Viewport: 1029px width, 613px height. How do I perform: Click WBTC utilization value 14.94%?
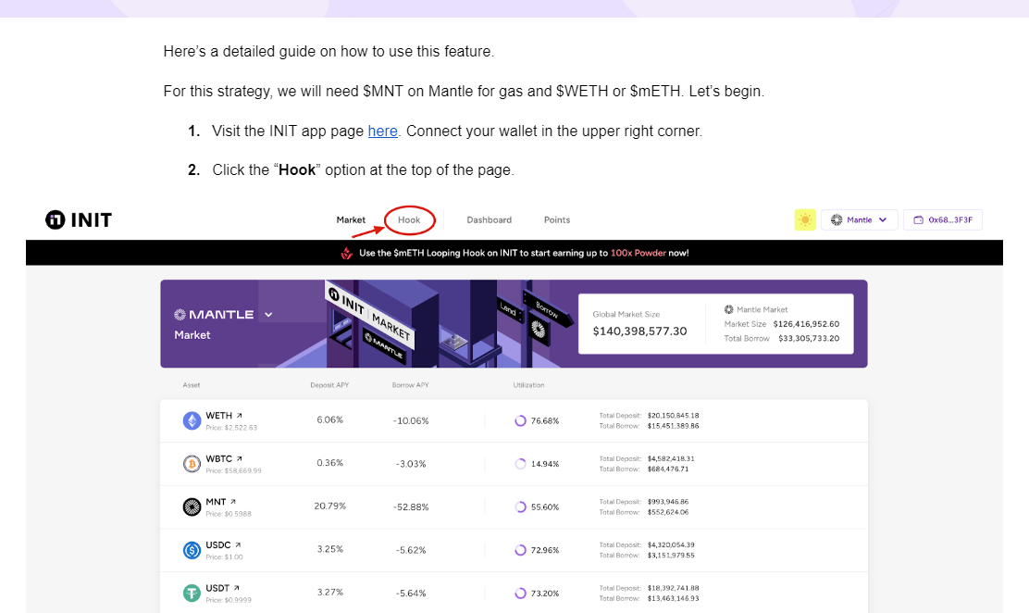545,464
